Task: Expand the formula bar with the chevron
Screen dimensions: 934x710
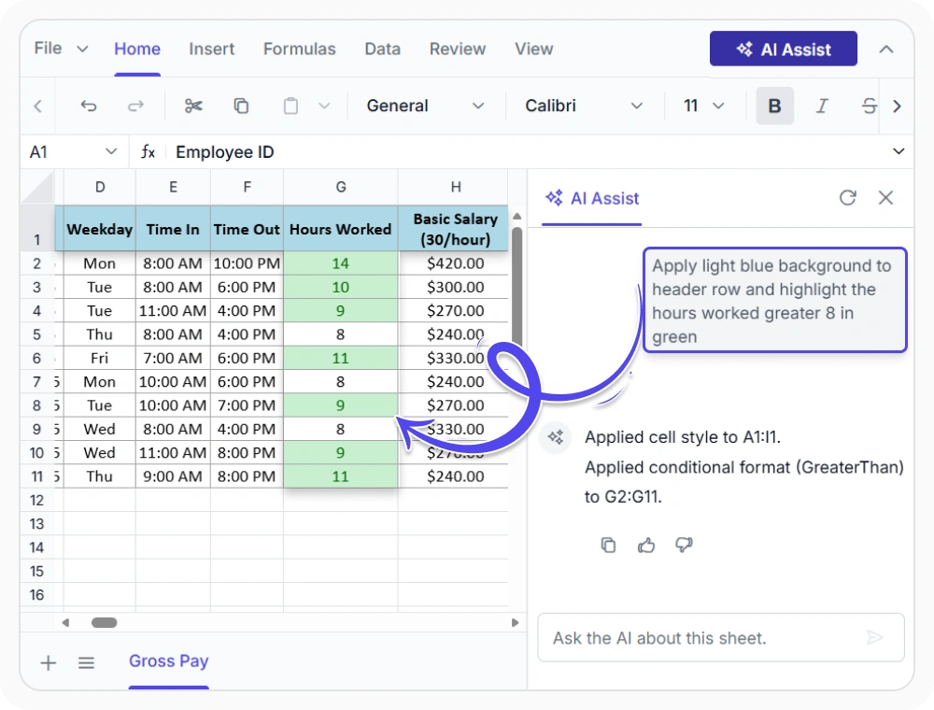Action: 899,152
